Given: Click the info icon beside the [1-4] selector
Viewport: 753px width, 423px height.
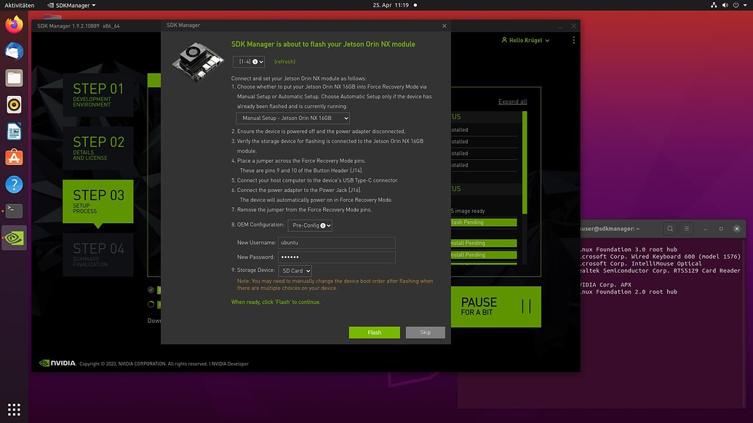Looking at the screenshot, I should (x=255, y=61).
